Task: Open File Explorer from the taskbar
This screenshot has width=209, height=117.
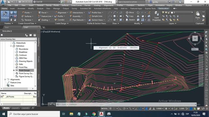Action: (x=72, y=114)
